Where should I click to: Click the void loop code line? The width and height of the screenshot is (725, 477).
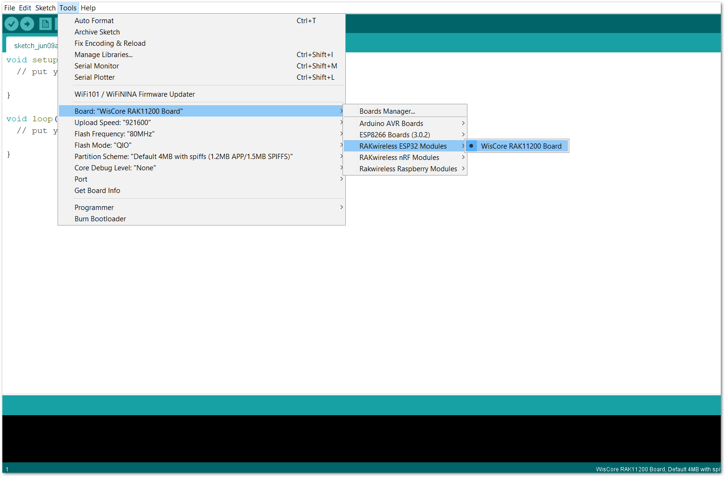click(31, 119)
